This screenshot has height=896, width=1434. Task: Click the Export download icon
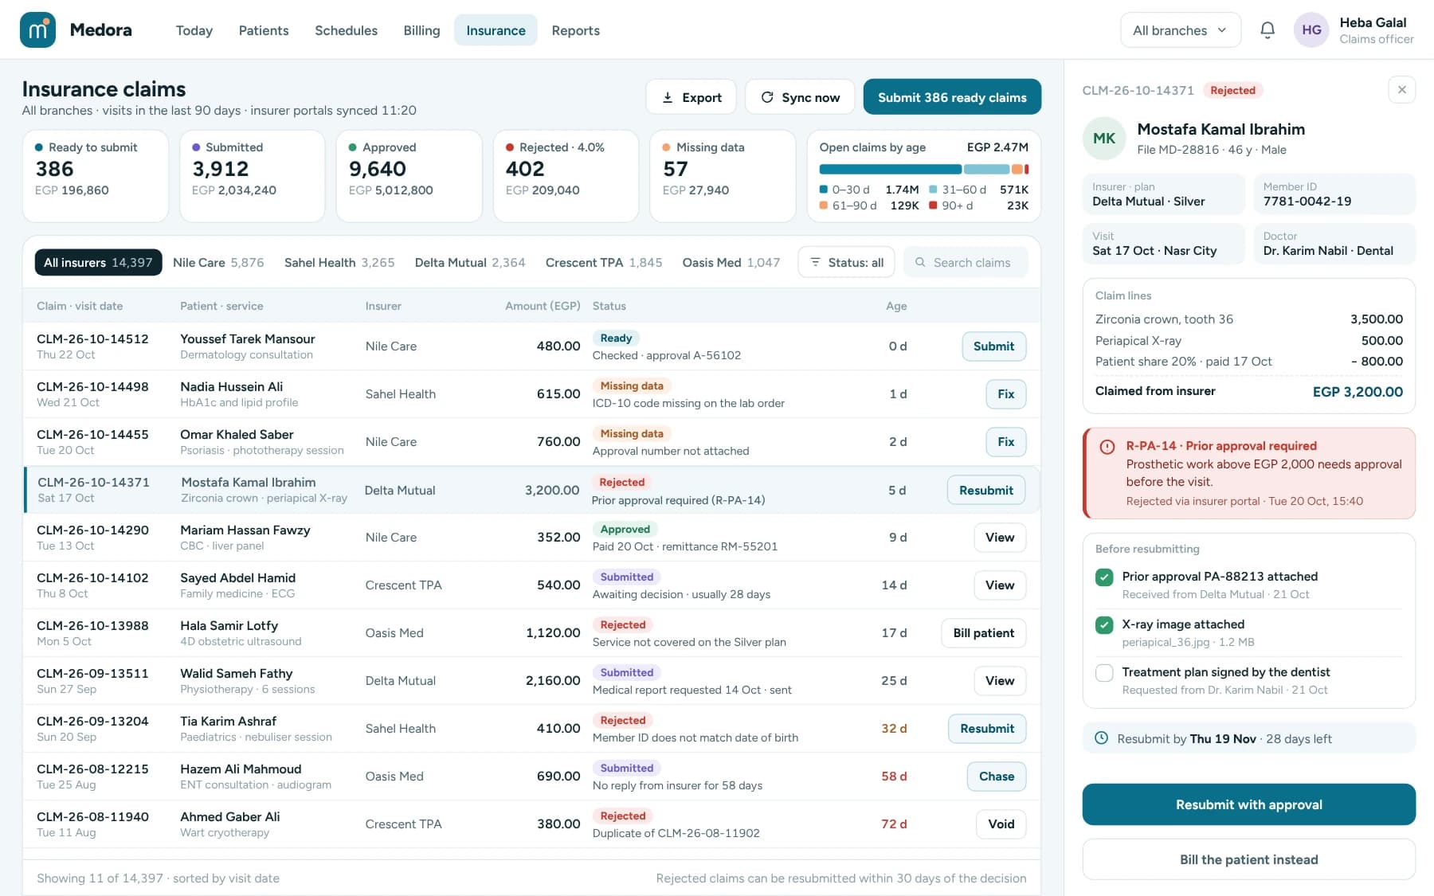[x=668, y=97]
